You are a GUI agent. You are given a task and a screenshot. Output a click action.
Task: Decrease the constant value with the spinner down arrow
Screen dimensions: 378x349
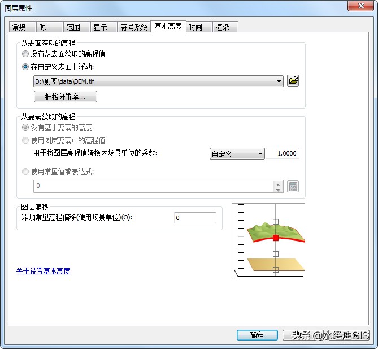[278, 190]
